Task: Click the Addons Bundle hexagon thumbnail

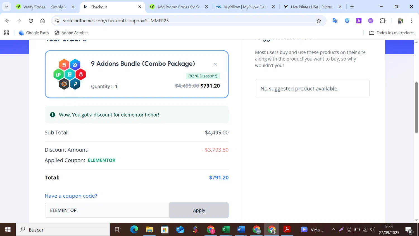Action: (70, 74)
